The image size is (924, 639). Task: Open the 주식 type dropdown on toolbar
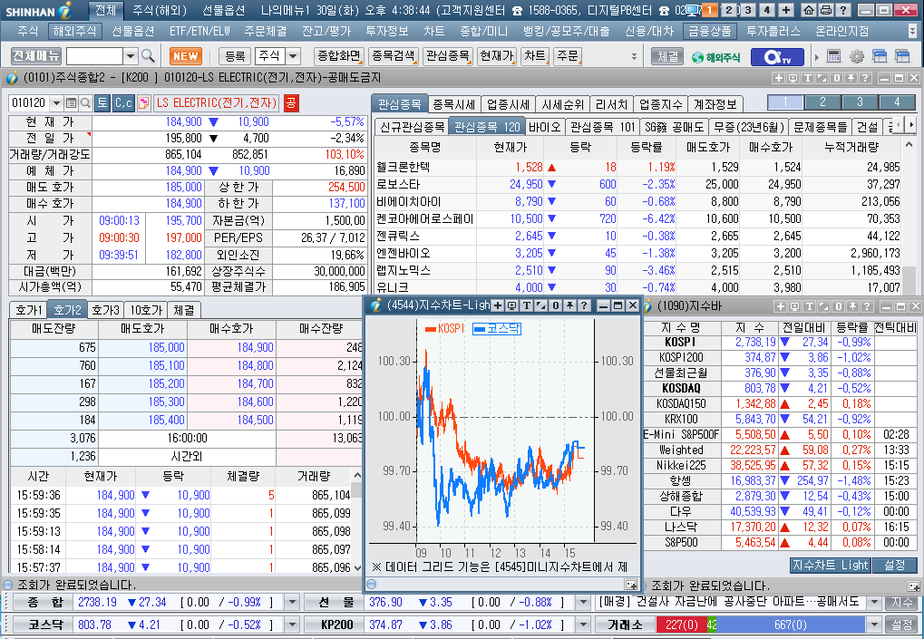pos(293,56)
